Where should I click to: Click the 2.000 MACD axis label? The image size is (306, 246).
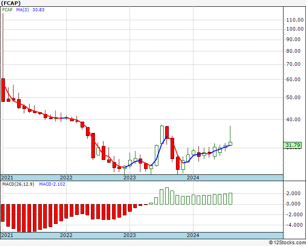click(293, 193)
